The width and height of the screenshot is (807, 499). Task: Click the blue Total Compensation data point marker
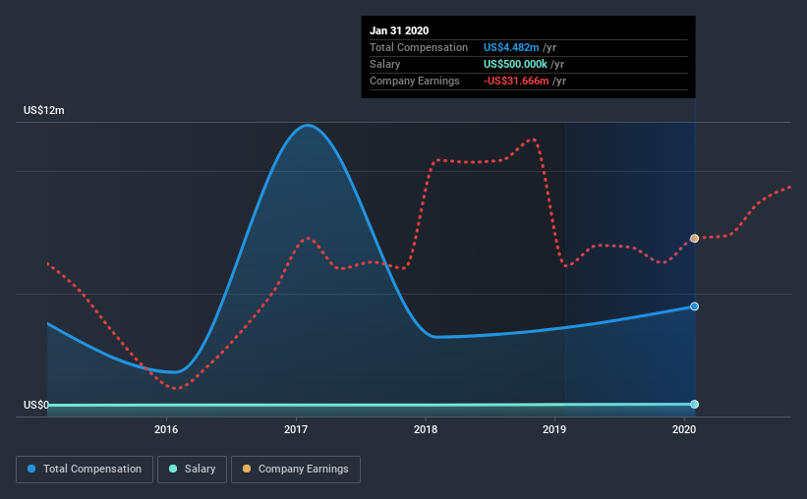pos(694,306)
